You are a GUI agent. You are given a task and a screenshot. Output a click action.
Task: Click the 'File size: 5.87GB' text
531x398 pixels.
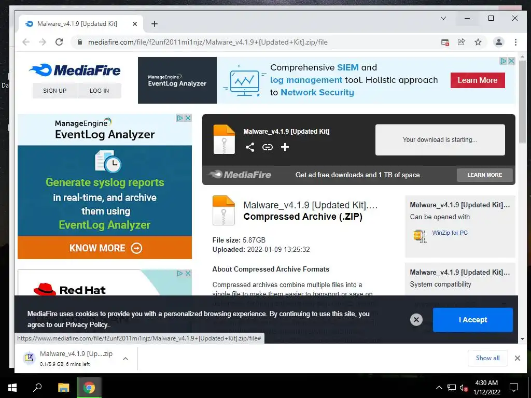(x=239, y=240)
